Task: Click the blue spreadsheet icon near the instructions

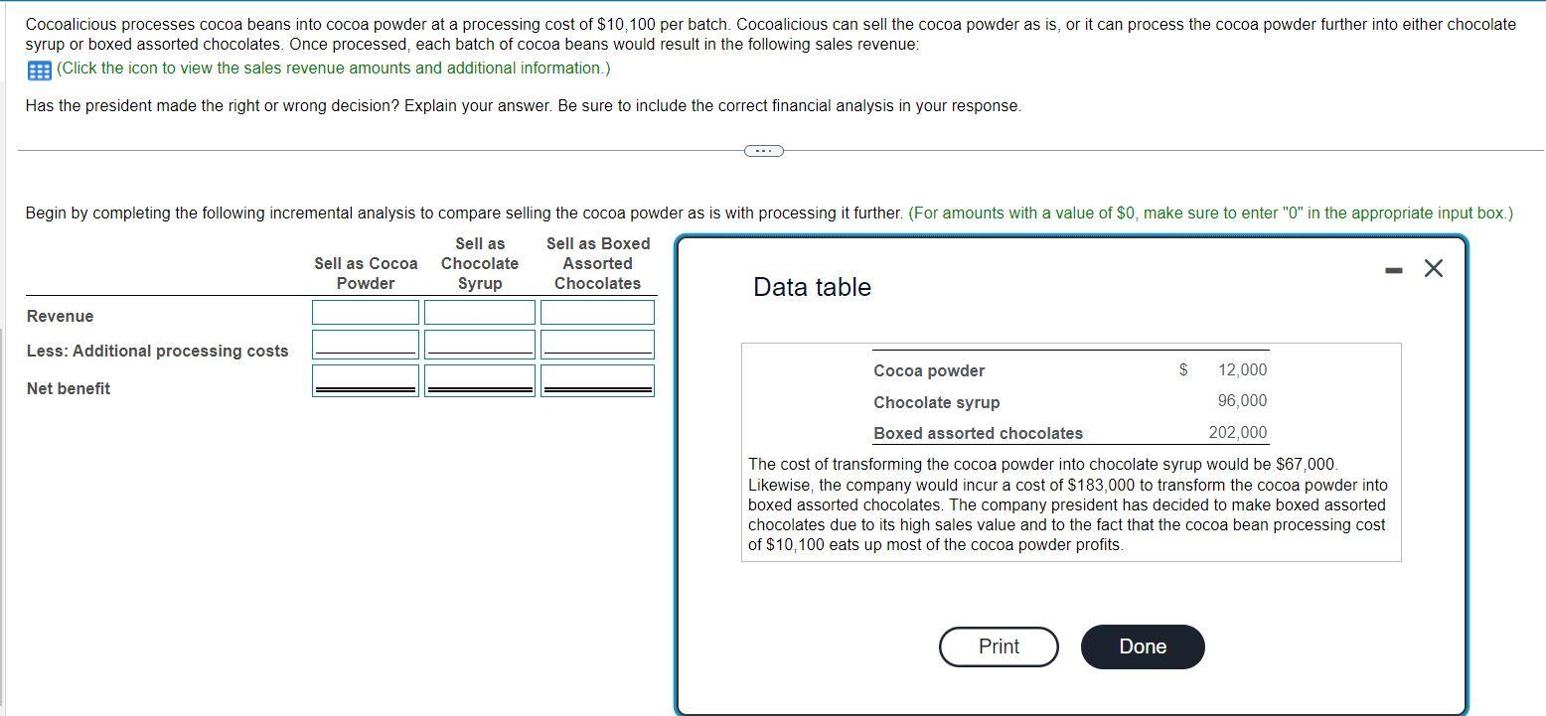Action: click(x=38, y=70)
